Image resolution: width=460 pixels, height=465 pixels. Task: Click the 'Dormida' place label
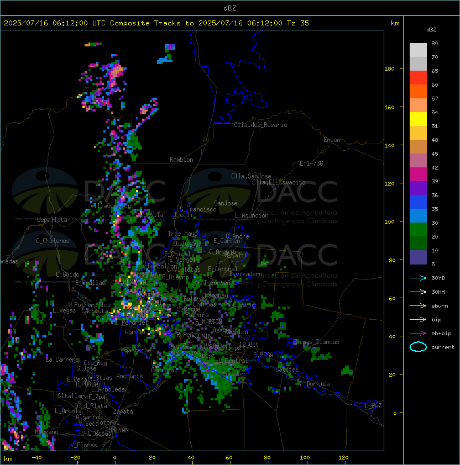[x=318, y=384]
